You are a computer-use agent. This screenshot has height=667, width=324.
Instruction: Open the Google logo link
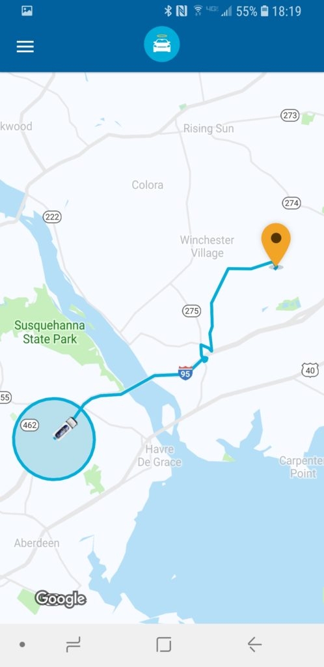pos(61,599)
